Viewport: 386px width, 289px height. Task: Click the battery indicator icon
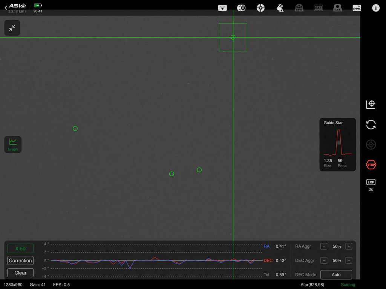click(38, 5)
